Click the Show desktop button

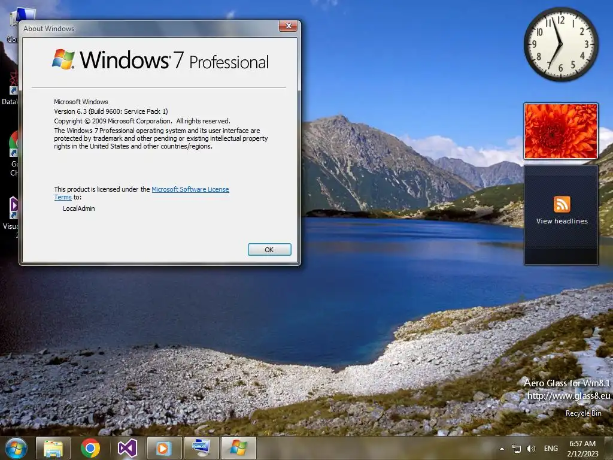coord(609,449)
